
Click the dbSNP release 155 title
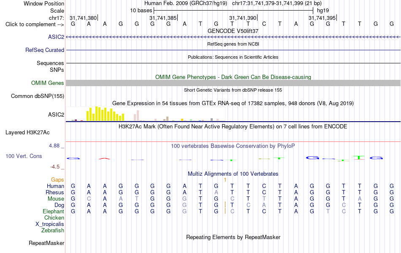[x=233, y=90]
